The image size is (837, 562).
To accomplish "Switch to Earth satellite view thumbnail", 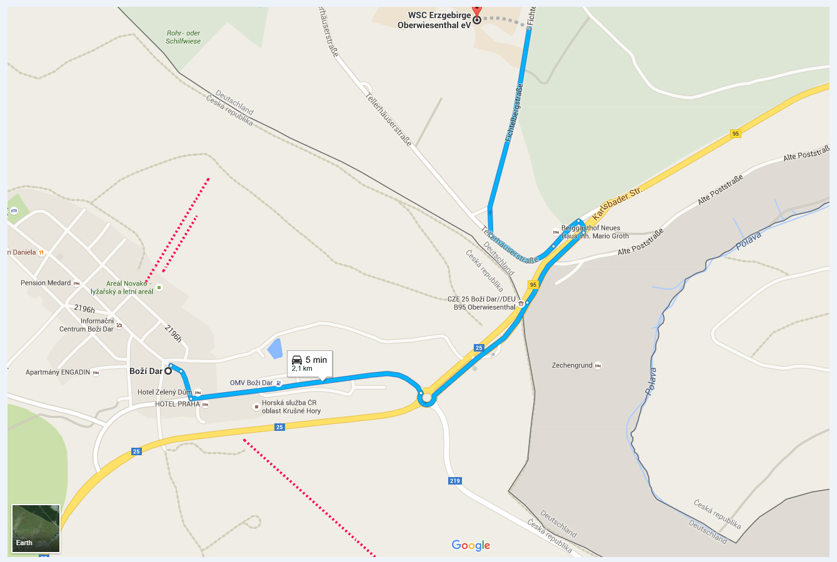I will pyautogui.click(x=36, y=529).
